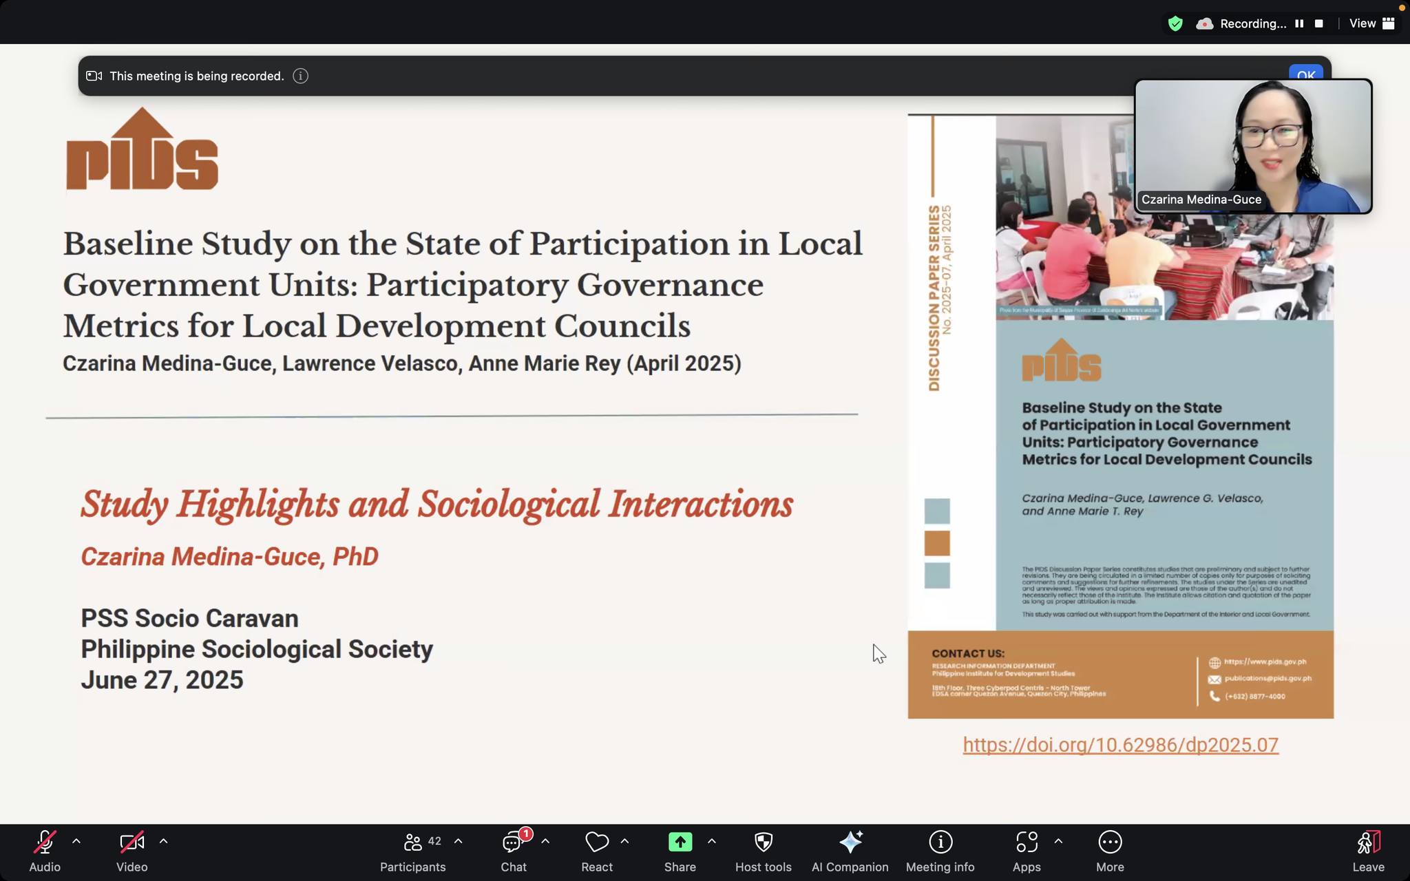Click the cloud recording indicator icon
The height and width of the screenshot is (881, 1410).
pos(1204,24)
